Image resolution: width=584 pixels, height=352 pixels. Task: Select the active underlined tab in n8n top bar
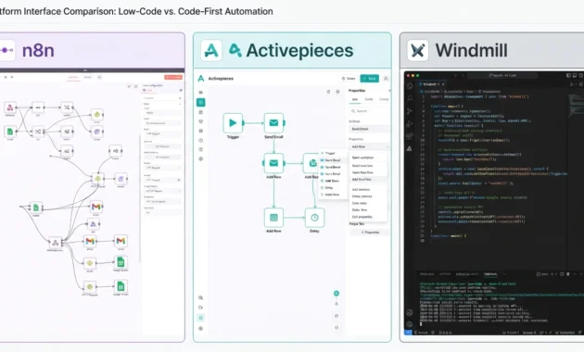(x=73, y=78)
